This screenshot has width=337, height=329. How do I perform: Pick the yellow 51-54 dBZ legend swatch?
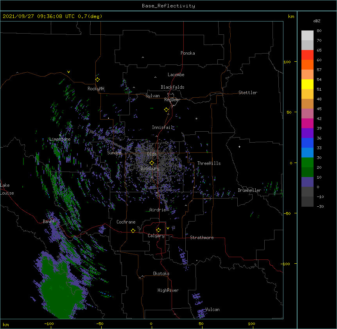pyautogui.click(x=307, y=84)
